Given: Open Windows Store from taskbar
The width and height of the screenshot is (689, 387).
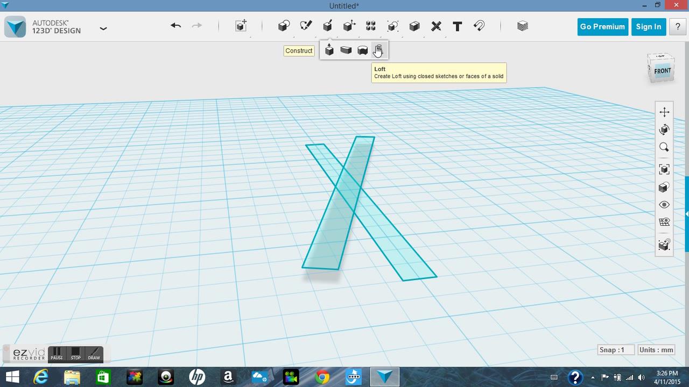Looking at the screenshot, I should point(103,377).
